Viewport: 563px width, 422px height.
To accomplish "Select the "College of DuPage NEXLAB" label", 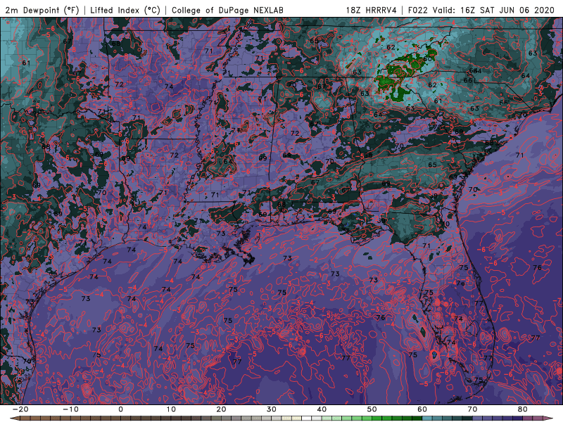I will pos(227,10).
